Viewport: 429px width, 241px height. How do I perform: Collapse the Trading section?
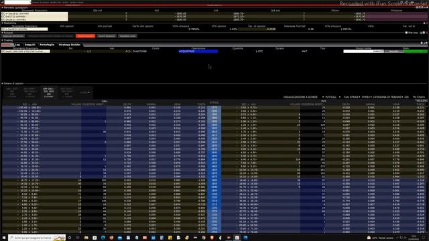point(2,40)
